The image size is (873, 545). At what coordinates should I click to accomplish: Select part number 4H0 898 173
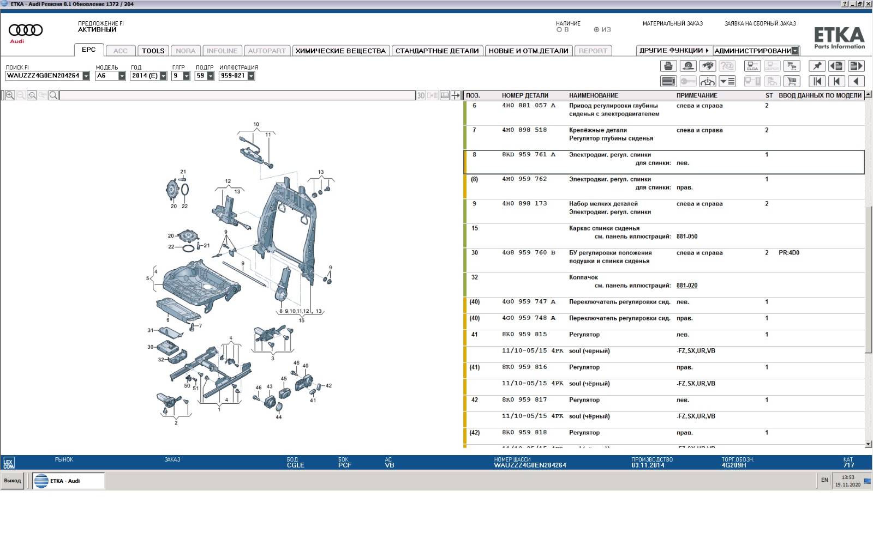click(524, 204)
